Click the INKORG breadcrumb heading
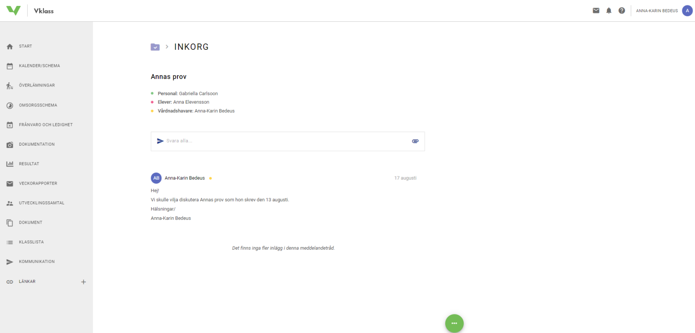The width and height of the screenshot is (695, 333). pyautogui.click(x=191, y=47)
